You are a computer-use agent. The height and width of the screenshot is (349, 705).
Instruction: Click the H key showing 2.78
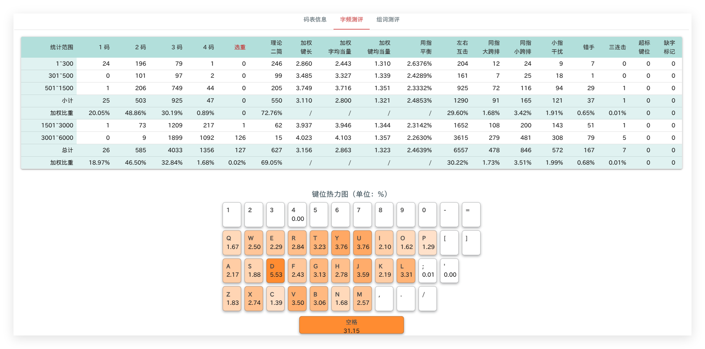point(341,271)
